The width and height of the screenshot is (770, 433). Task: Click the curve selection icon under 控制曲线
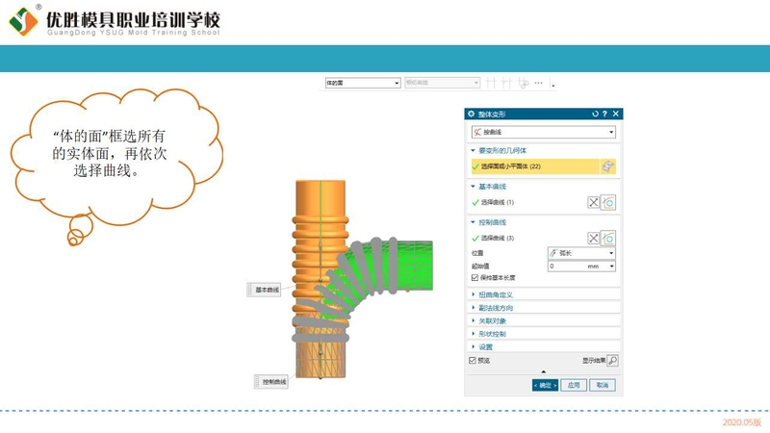(608, 238)
